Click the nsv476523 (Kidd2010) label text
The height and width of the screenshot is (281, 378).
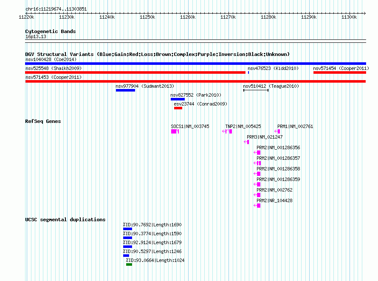[273, 68]
